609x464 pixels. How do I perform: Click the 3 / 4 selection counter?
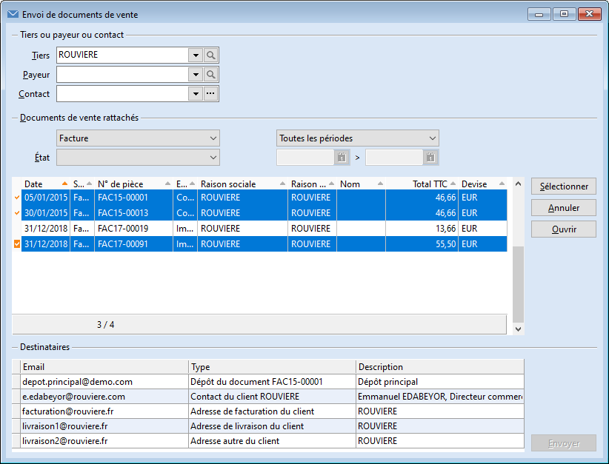pyautogui.click(x=106, y=325)
